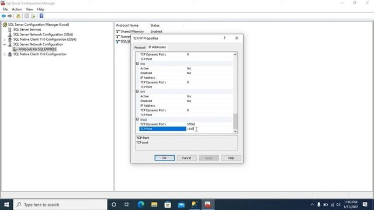Select the Shared Memory protocol icon

(x=118, y=32)
